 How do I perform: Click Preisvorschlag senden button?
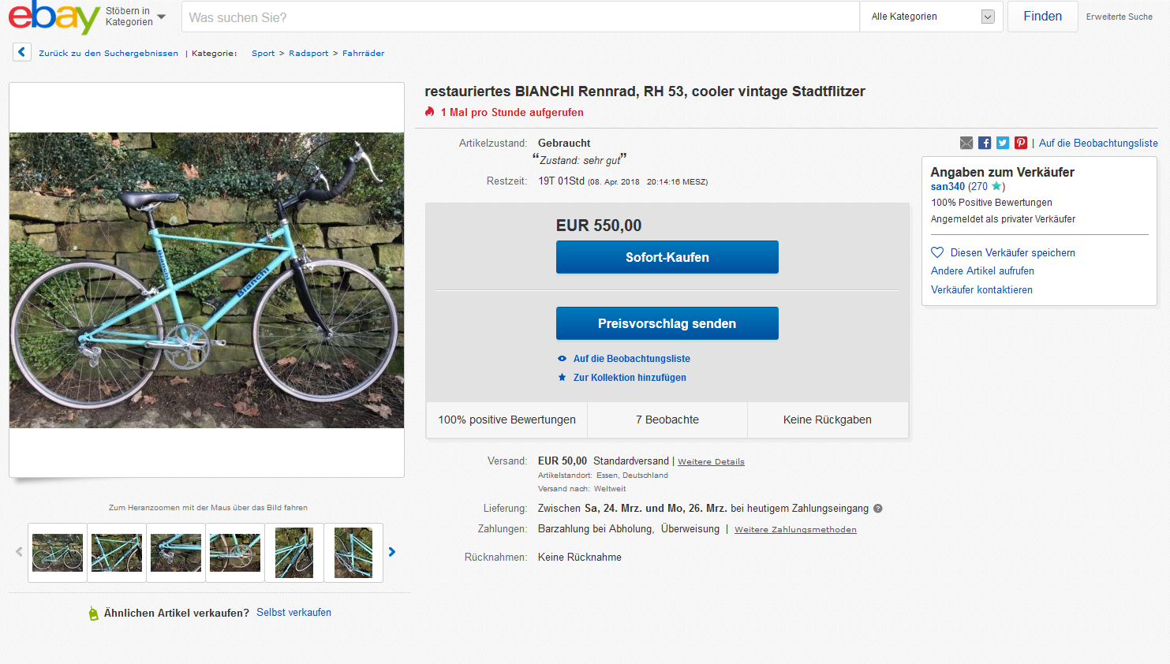coord(667,323)
